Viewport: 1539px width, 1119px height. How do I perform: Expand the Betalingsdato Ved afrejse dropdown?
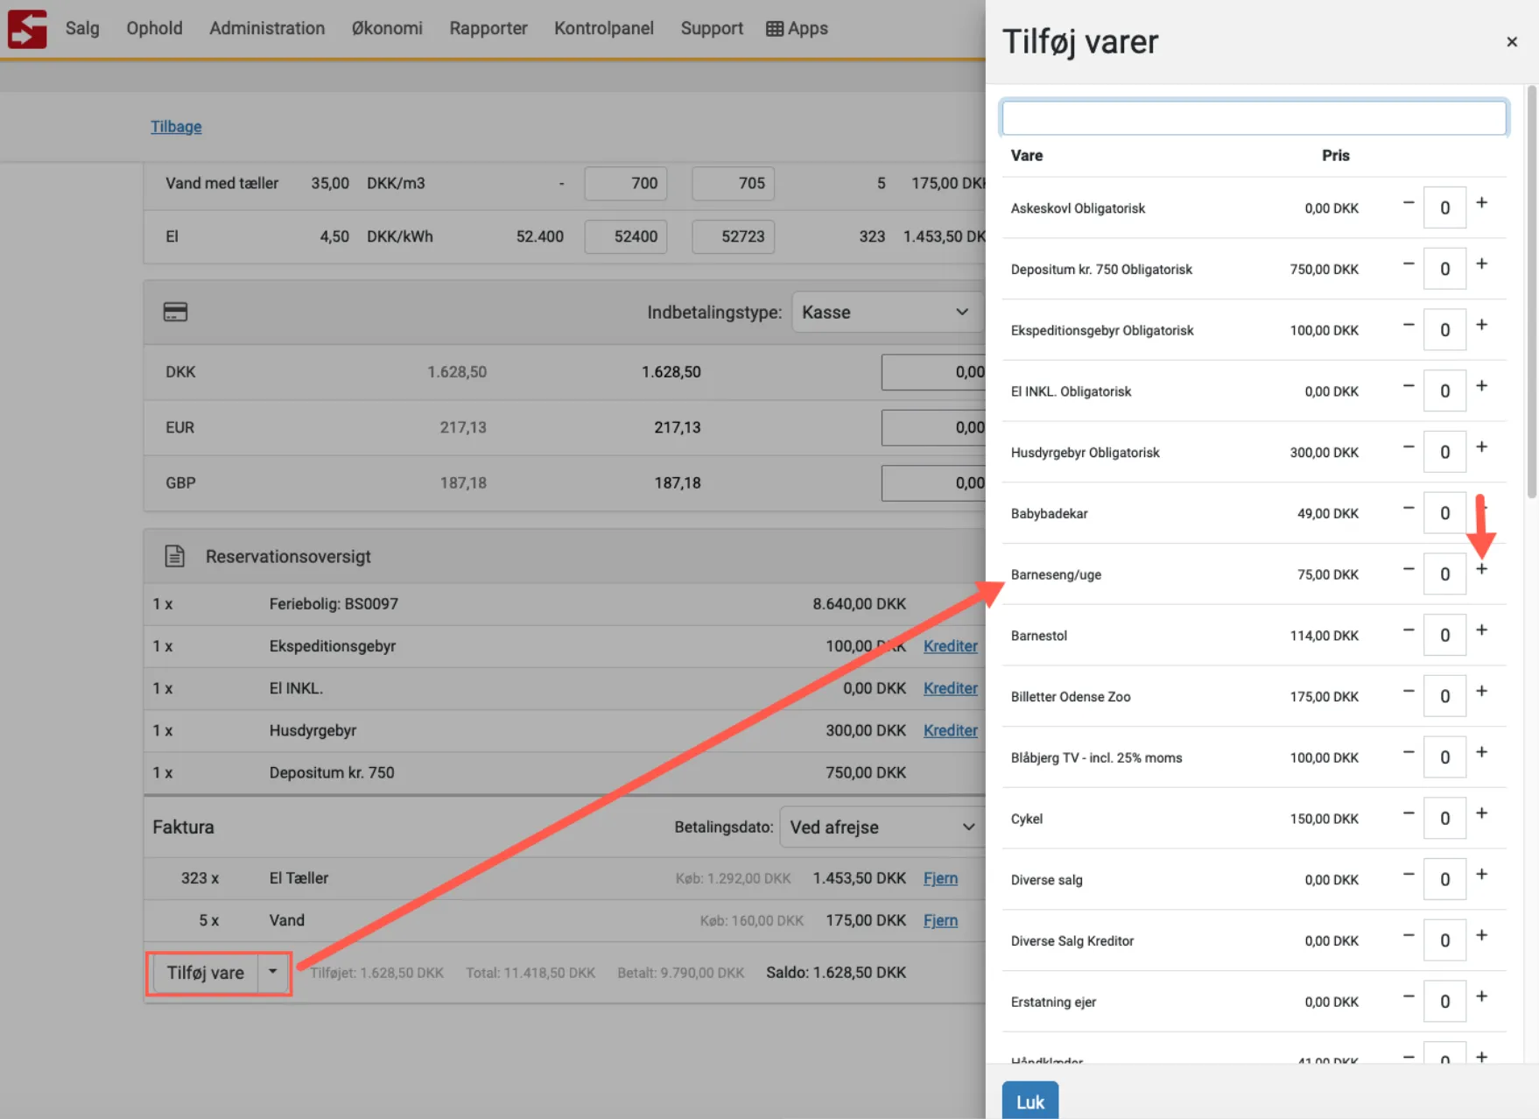(x=881, y=827)
